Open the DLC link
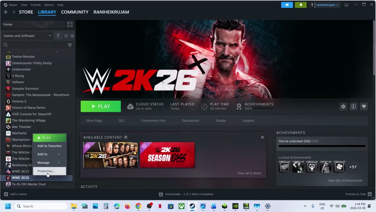This screenshot has height=212, width=376. tap(122, 120)
